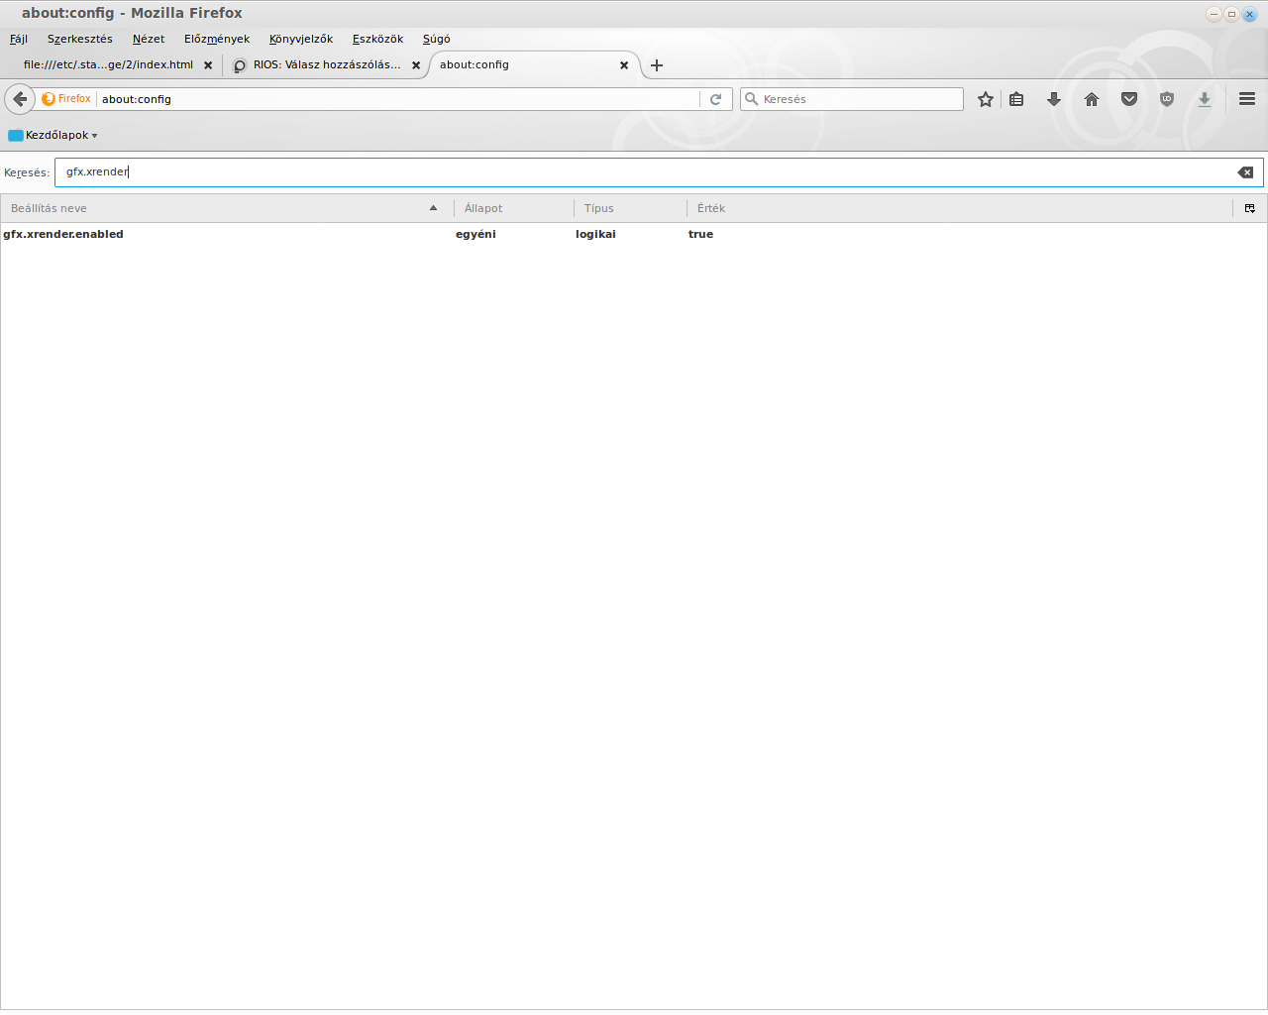Sort by Beállítás neve sort arrow
1268x1015 pixels.
(x=433, y=208)
